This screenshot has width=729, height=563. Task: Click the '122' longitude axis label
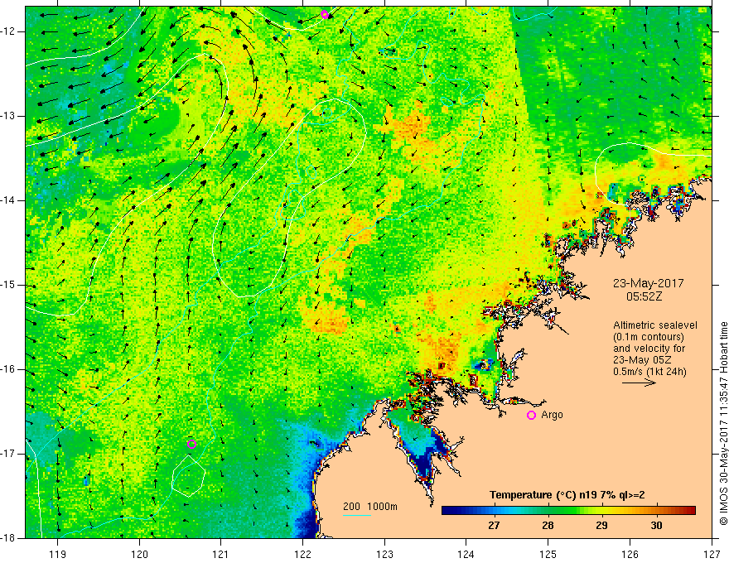tap(302, 554)
